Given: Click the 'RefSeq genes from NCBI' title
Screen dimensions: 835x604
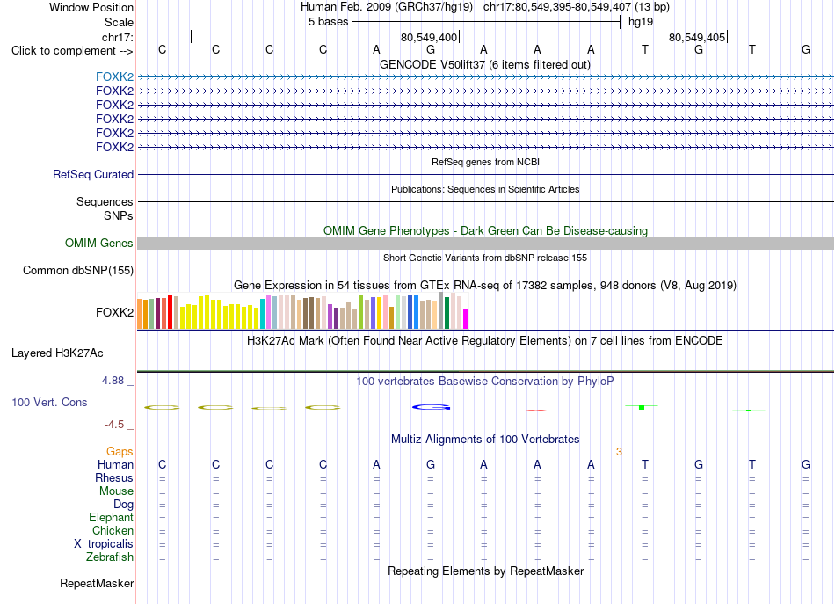Looking at the screenshot, I should point(485,162).
